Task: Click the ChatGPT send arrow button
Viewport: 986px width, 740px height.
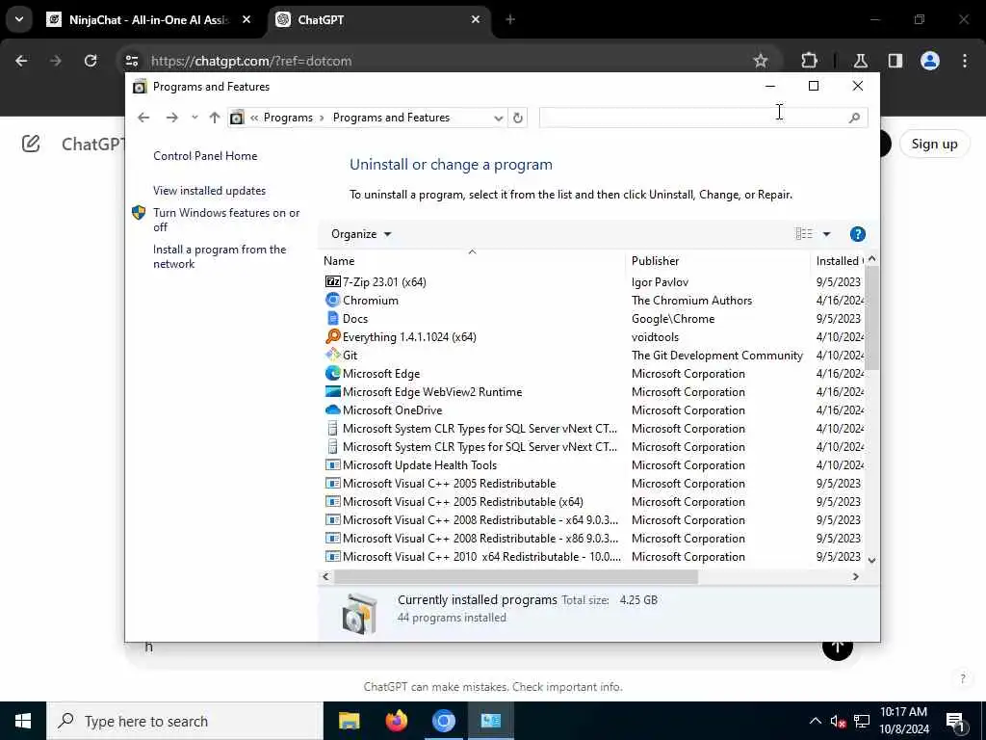Action: click(837, 647)
